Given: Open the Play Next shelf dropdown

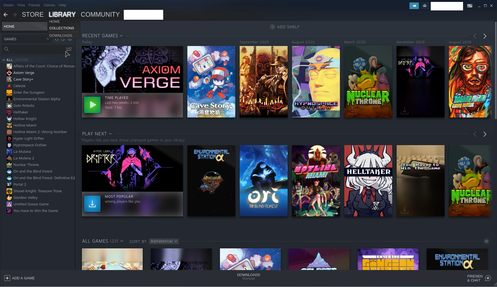Looking at the screenshot, I should click(x=110, y=134).
